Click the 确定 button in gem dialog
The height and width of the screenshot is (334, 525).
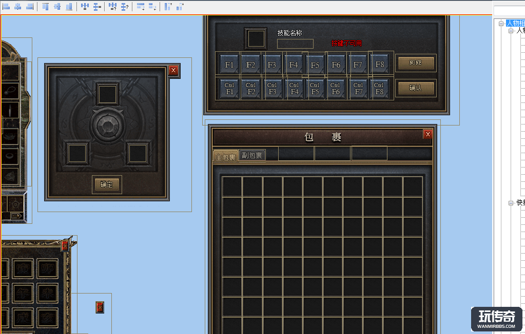tap(107, 184)
